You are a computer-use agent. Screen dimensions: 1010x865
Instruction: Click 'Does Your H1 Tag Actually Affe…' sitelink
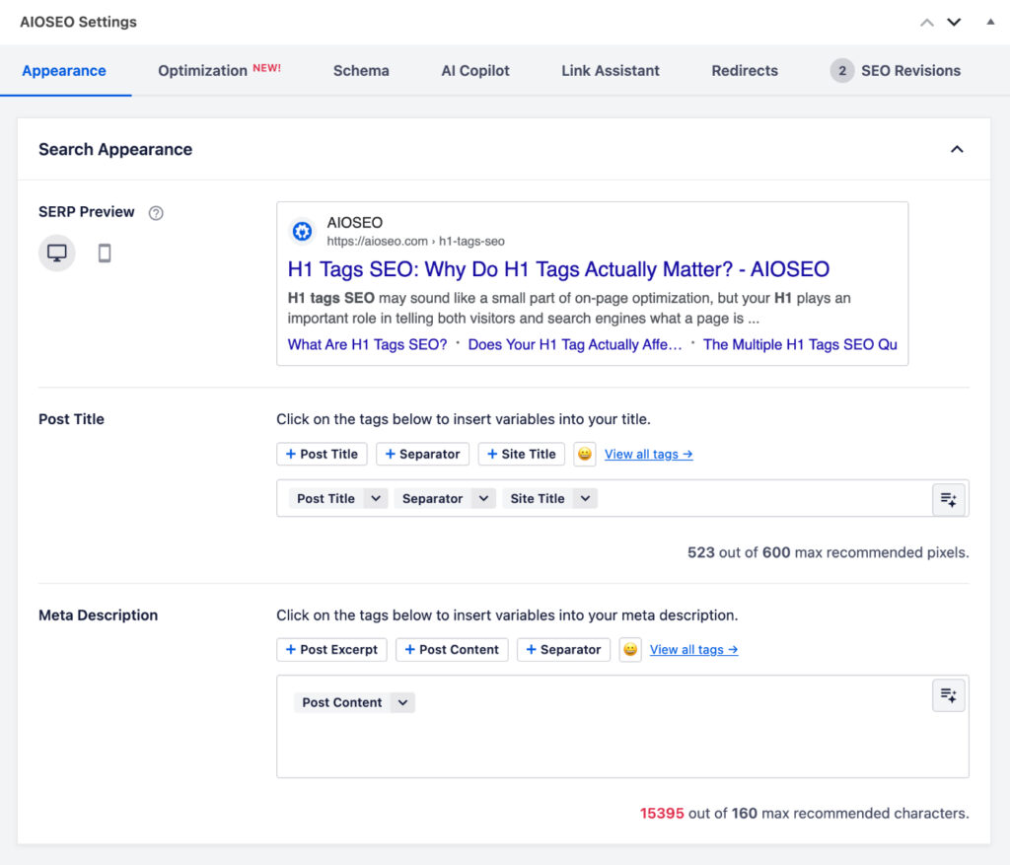575,344
